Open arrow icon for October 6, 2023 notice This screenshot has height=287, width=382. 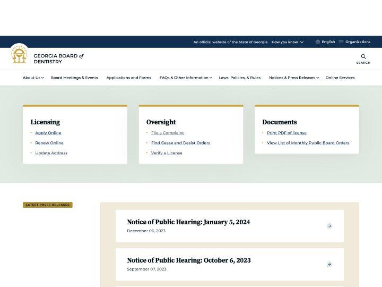[x=329, y=264]
